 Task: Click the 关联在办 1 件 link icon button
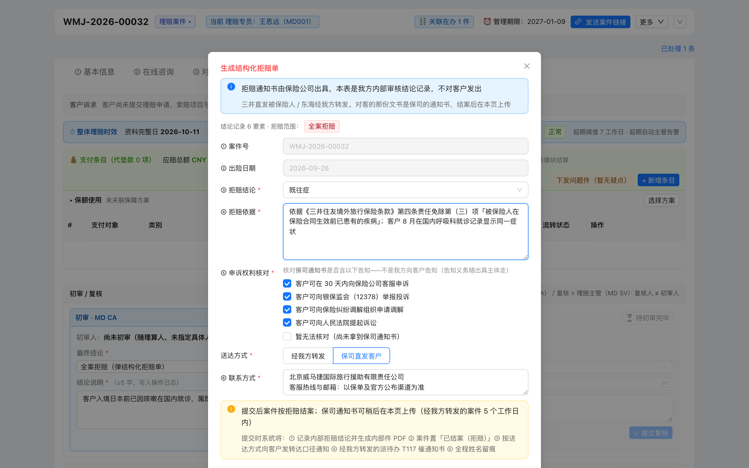click(x=444, y=21)
